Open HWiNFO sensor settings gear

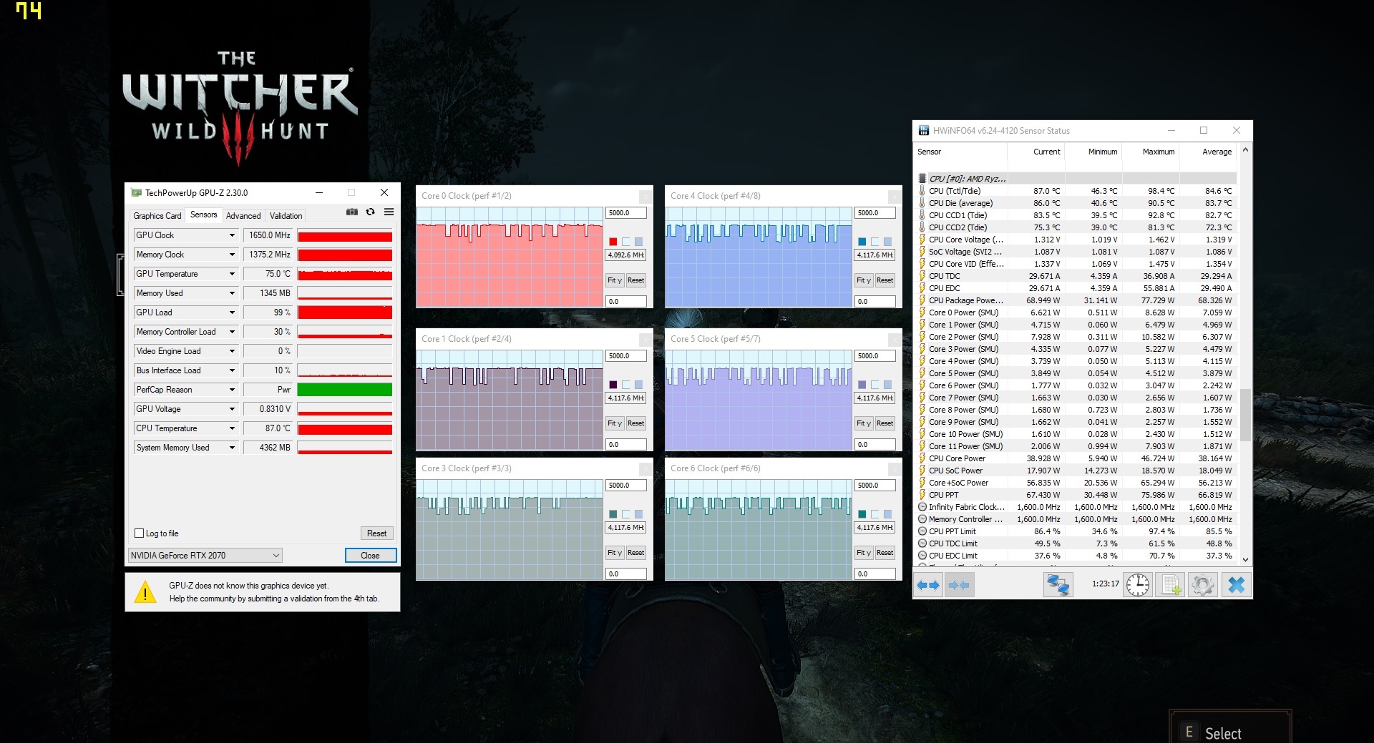pos(1202,585)
